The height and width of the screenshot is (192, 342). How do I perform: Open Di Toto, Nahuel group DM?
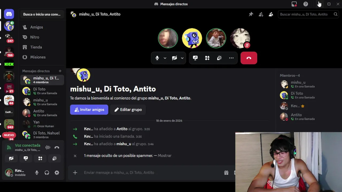[x=42, y=135]
